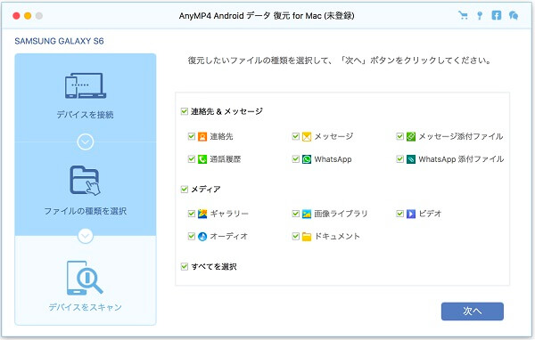Click the 画像ライブラリ label text
Screen dimensions: 535x340
[341, 214]
